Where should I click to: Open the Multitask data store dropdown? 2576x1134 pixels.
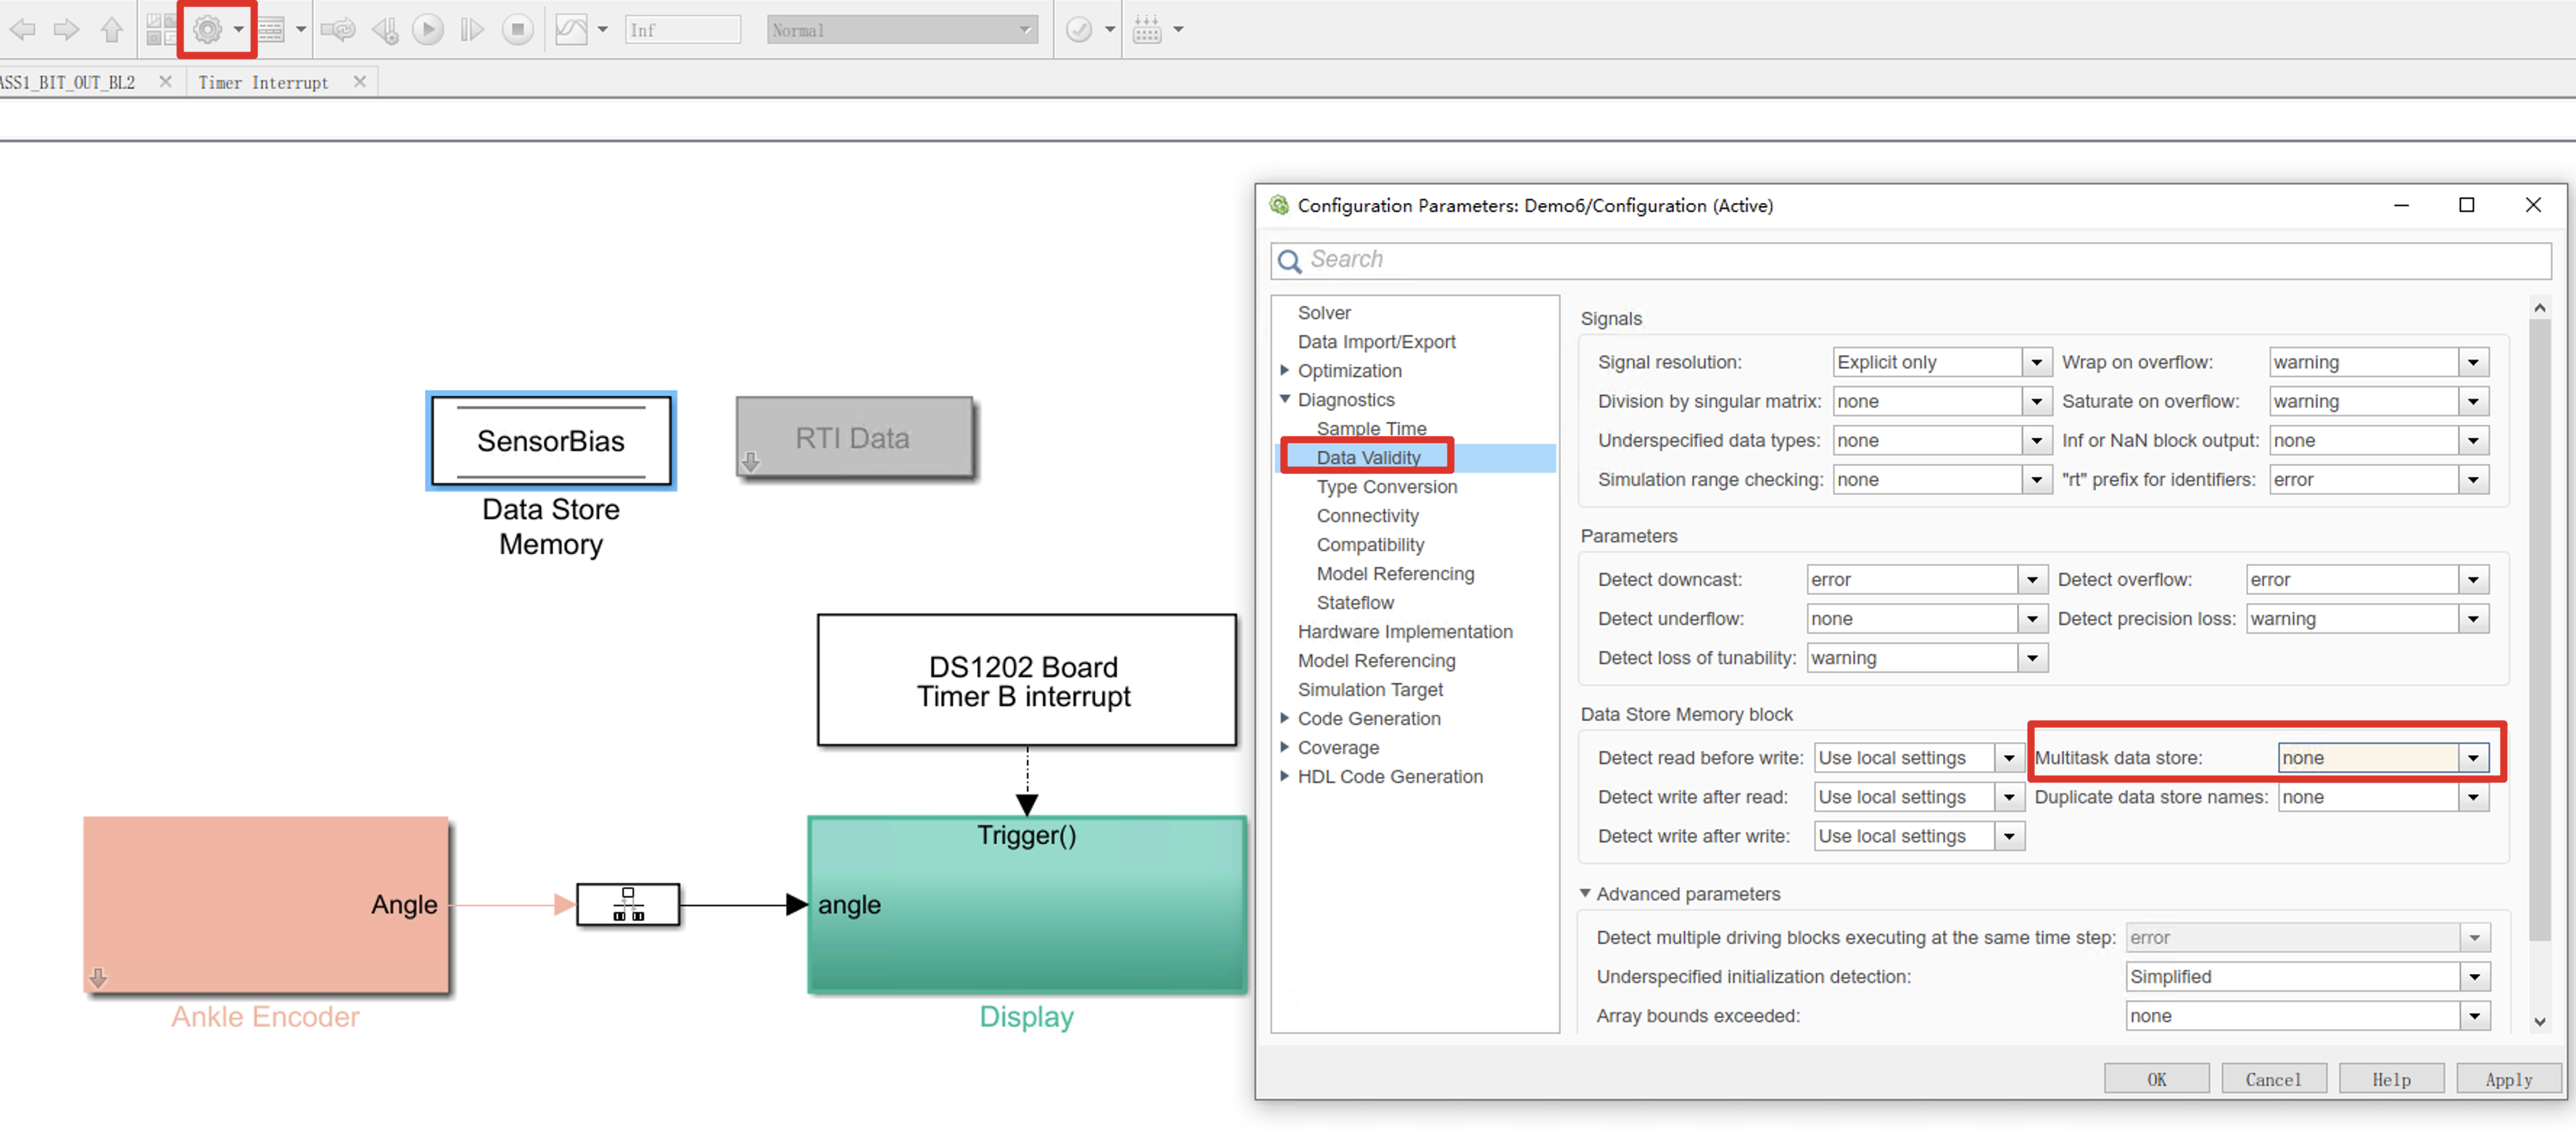coord(2472,757)
